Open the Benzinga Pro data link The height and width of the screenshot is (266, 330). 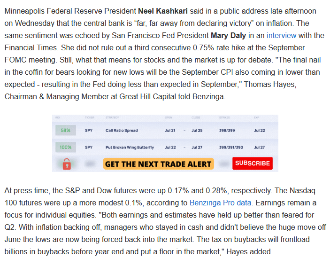coord(221,203)
